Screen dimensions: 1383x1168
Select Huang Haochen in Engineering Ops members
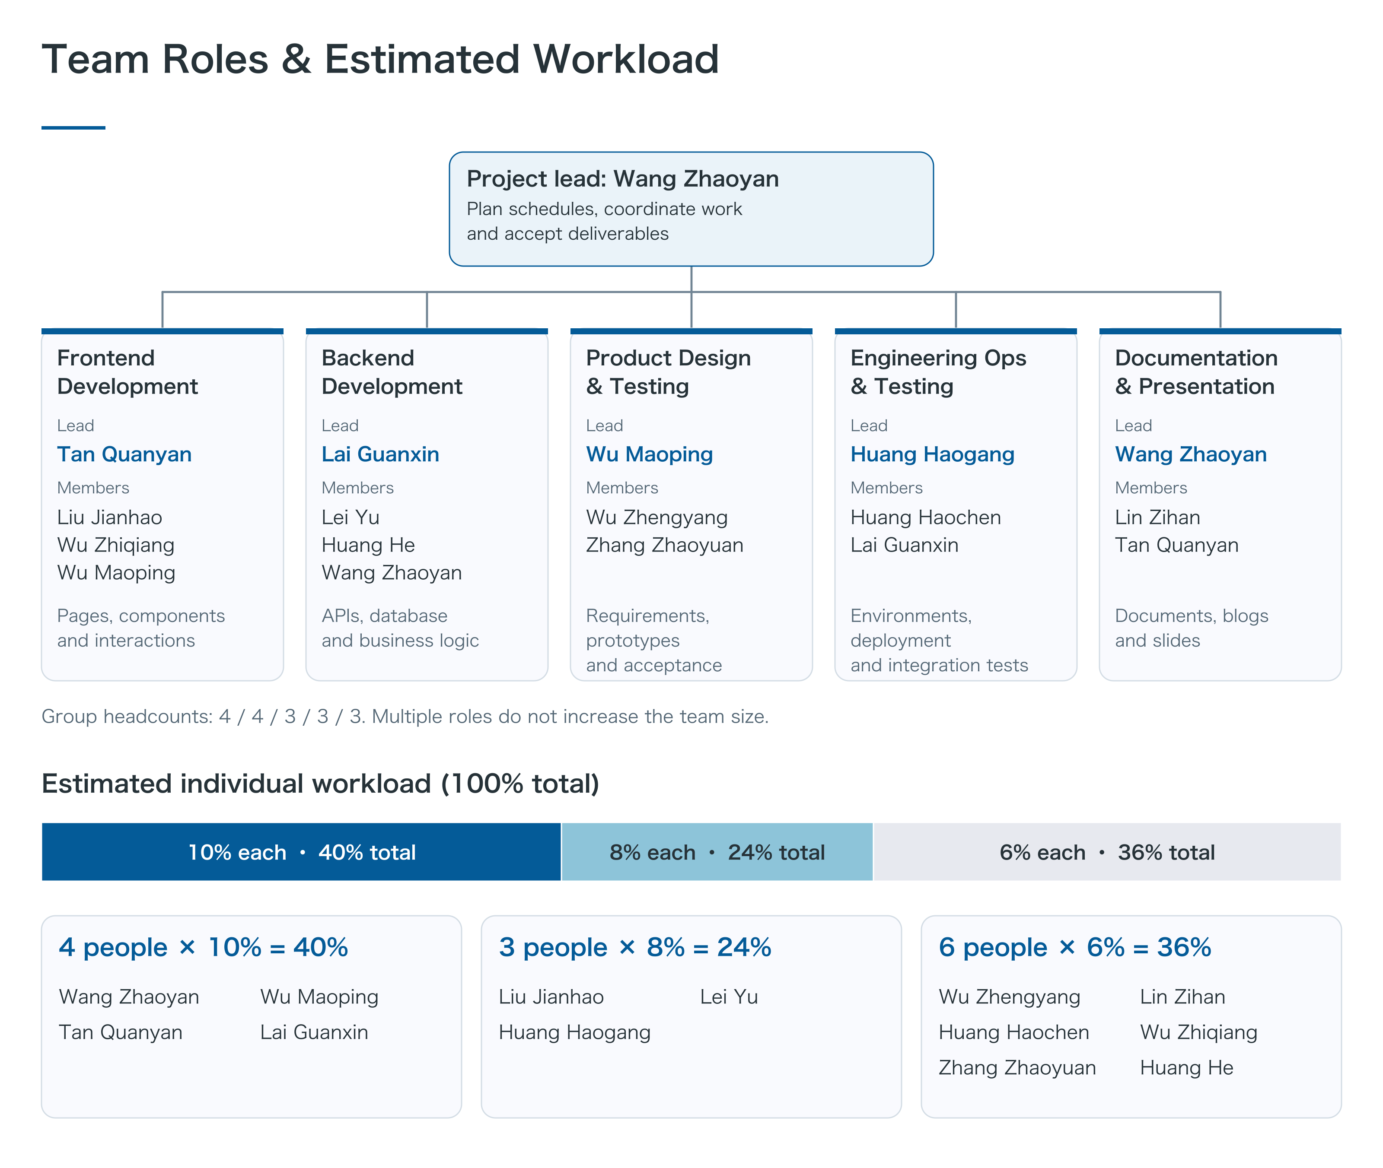click(x=925, y=517)
